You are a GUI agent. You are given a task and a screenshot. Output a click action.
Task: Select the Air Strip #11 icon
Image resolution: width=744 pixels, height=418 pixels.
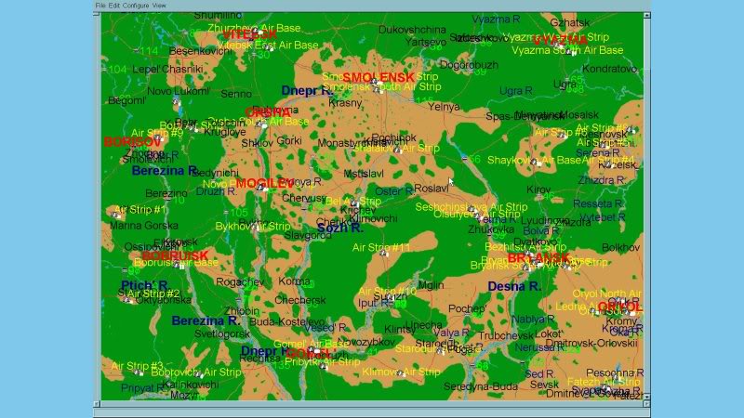384,254
